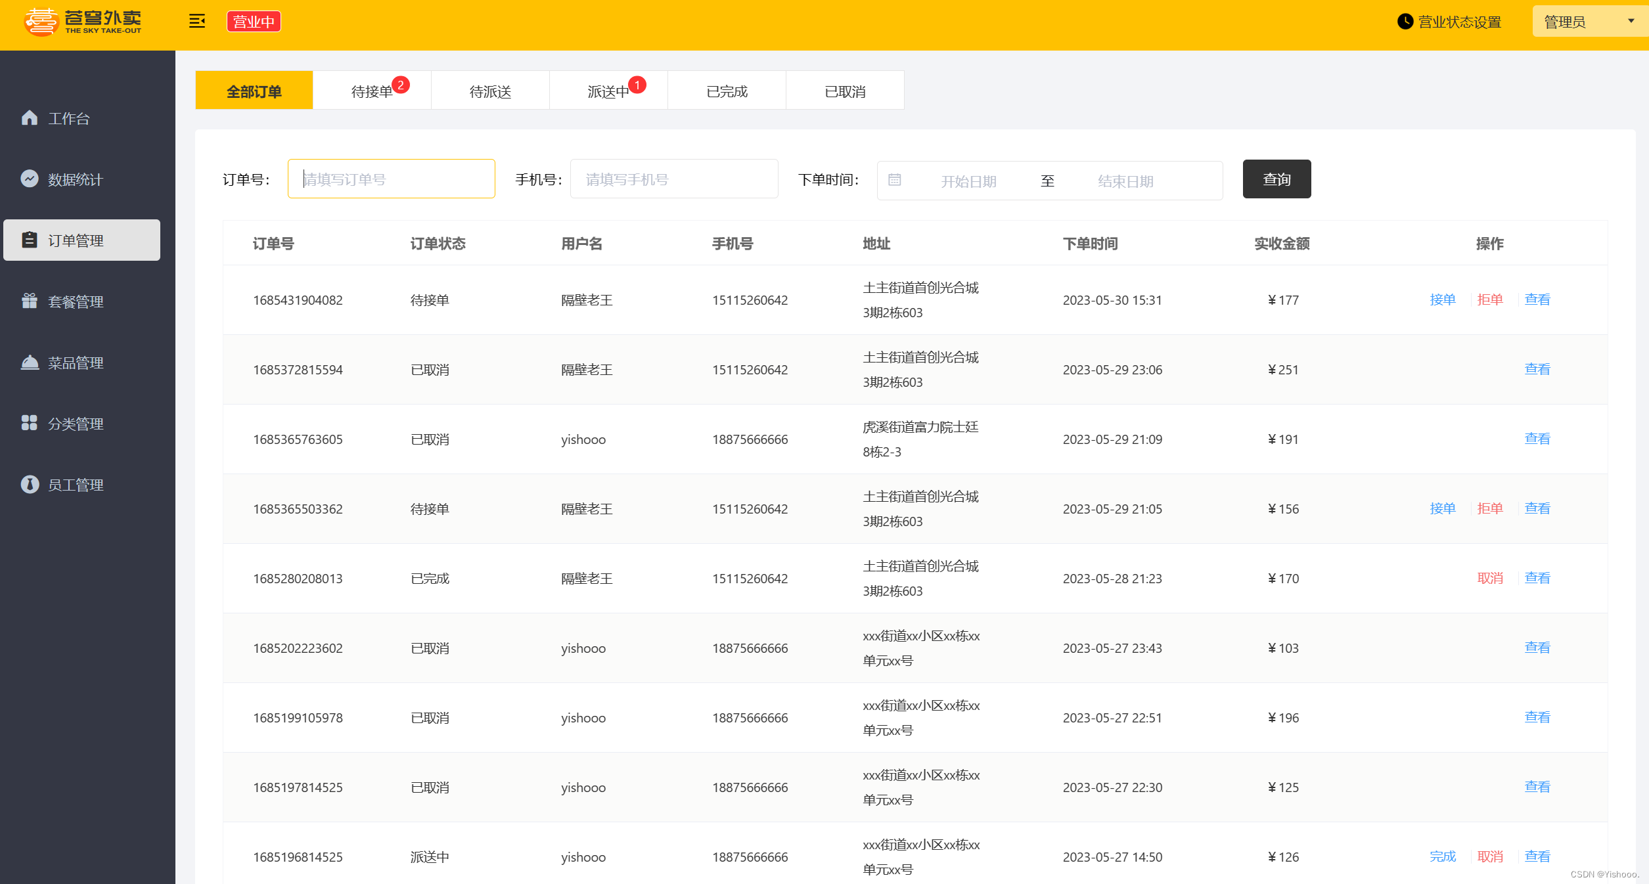Go to 工作台 home icon
1649x884 pixels.
point(30,118)
